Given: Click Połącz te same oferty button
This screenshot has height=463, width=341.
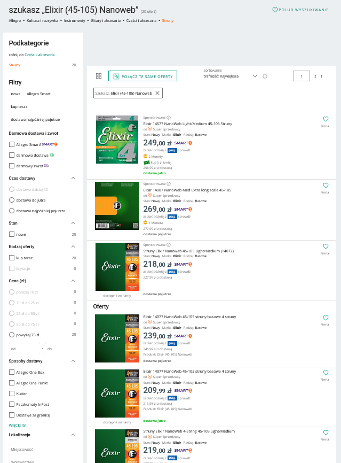Looking at the screenshot, I should [142, 76].
